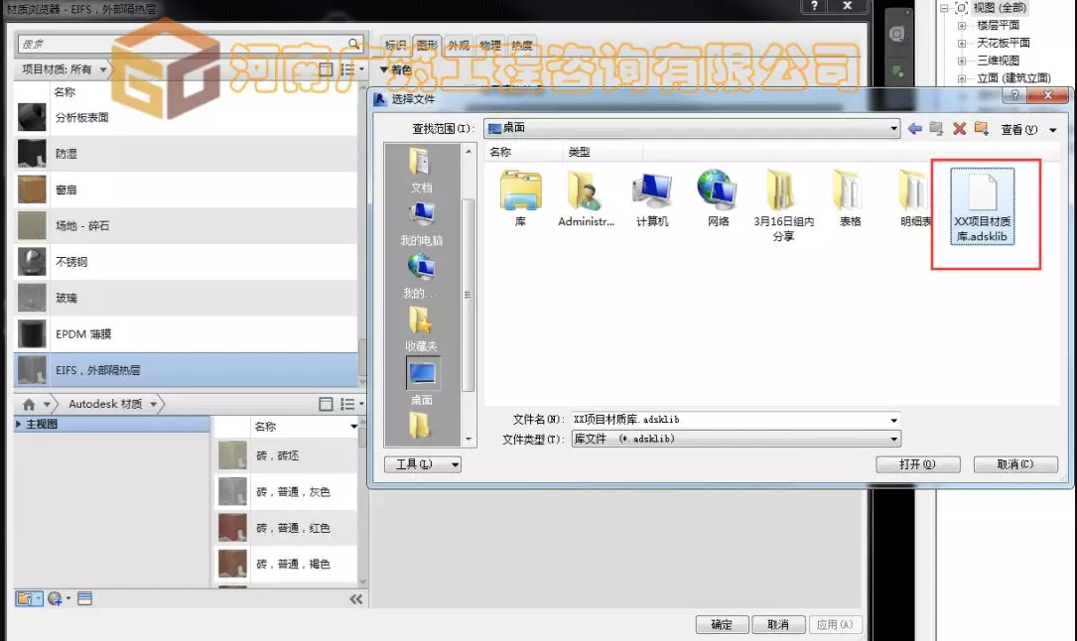The width and height of the screenshot is (1077, 641).
Task: Click the 应用 button at the bottom
Action: point(837,624)
